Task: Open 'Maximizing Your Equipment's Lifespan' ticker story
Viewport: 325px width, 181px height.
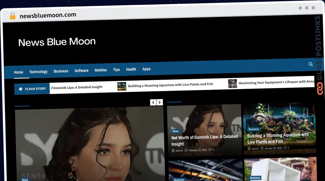Action: coord(277,82)
